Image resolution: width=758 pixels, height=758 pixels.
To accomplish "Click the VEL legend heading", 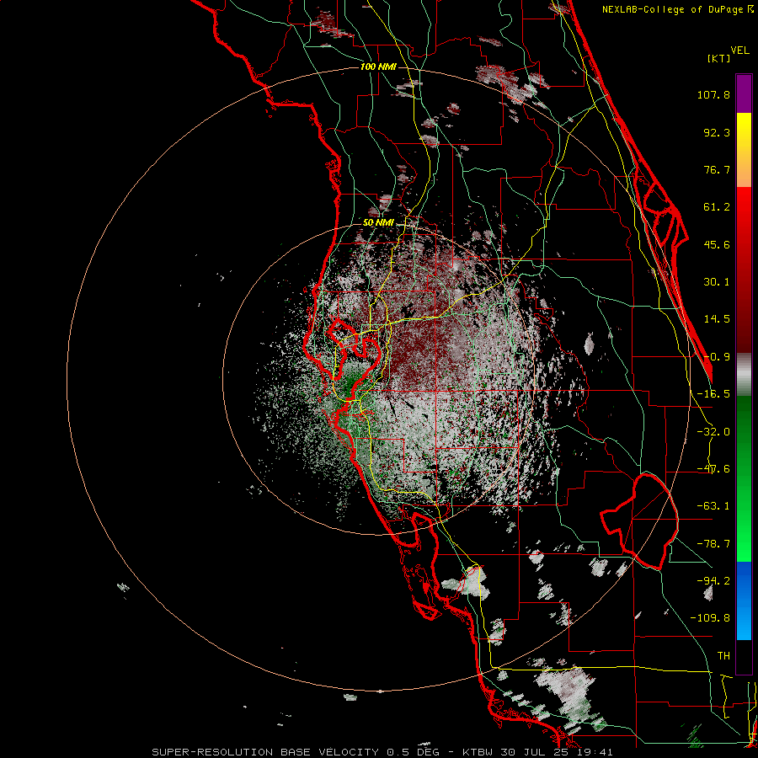I will coord(739,51).
